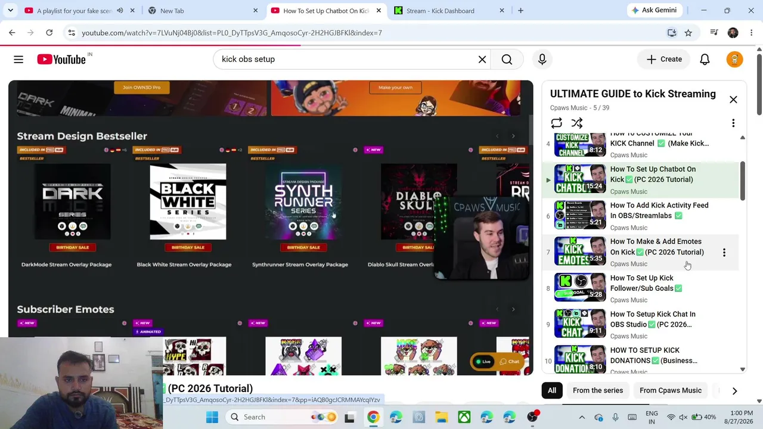Open 'How To Setup Kick Chat In OBS Studio'
The image size is (763, 429).
pos(641,325)
